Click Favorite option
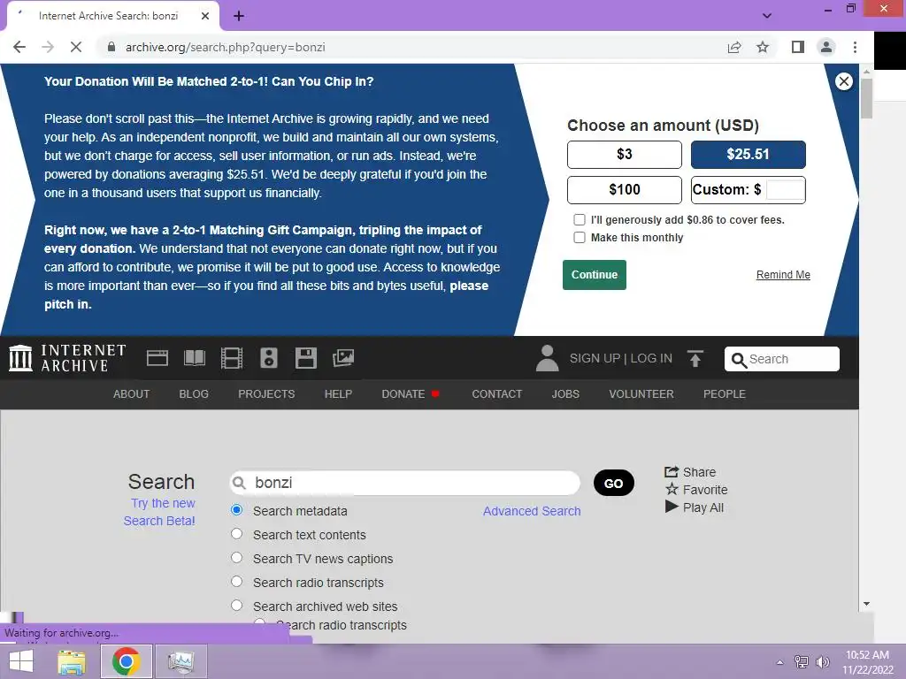 point(696,490)
